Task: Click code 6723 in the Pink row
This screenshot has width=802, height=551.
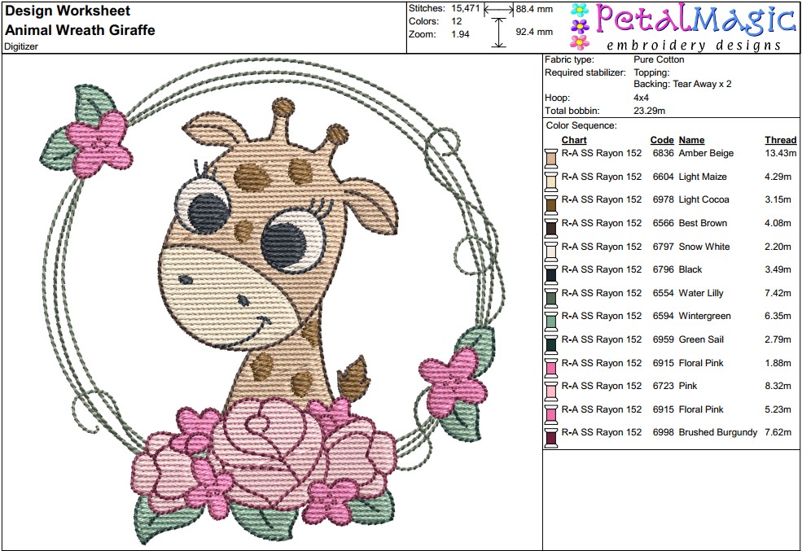Action: 663,386
